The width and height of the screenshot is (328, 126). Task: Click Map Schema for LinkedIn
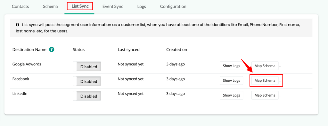pos(265,95)
